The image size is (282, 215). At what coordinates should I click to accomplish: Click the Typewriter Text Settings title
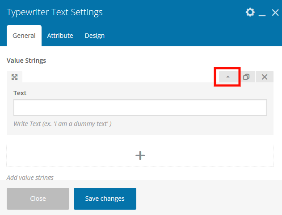tap(55, 12)
